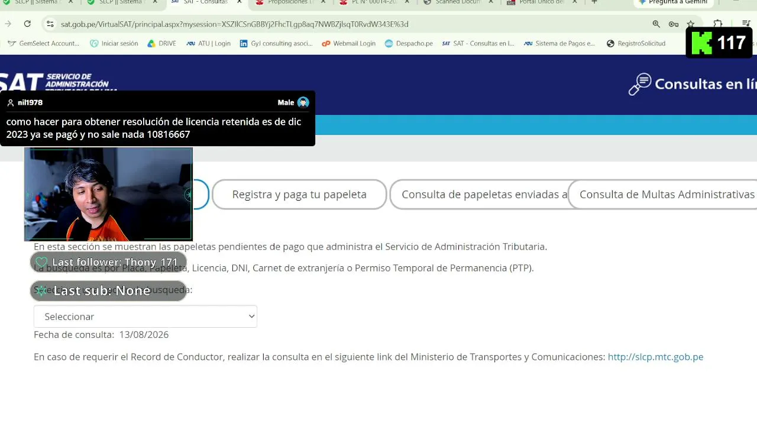Open the GemSelect Account bookmark
The width and height of the screenshot is (757, 426).
click(43, 43)
